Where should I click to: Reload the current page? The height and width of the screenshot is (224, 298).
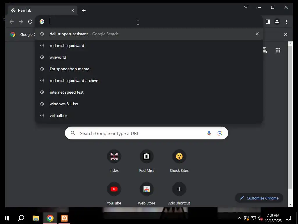coord(30,22)
